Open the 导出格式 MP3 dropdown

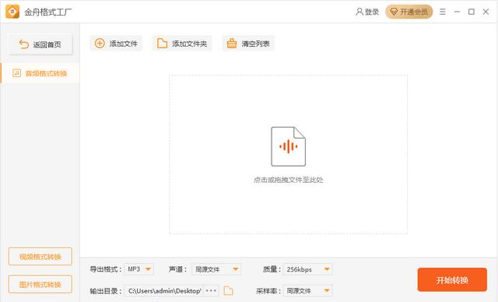(139, 269)
